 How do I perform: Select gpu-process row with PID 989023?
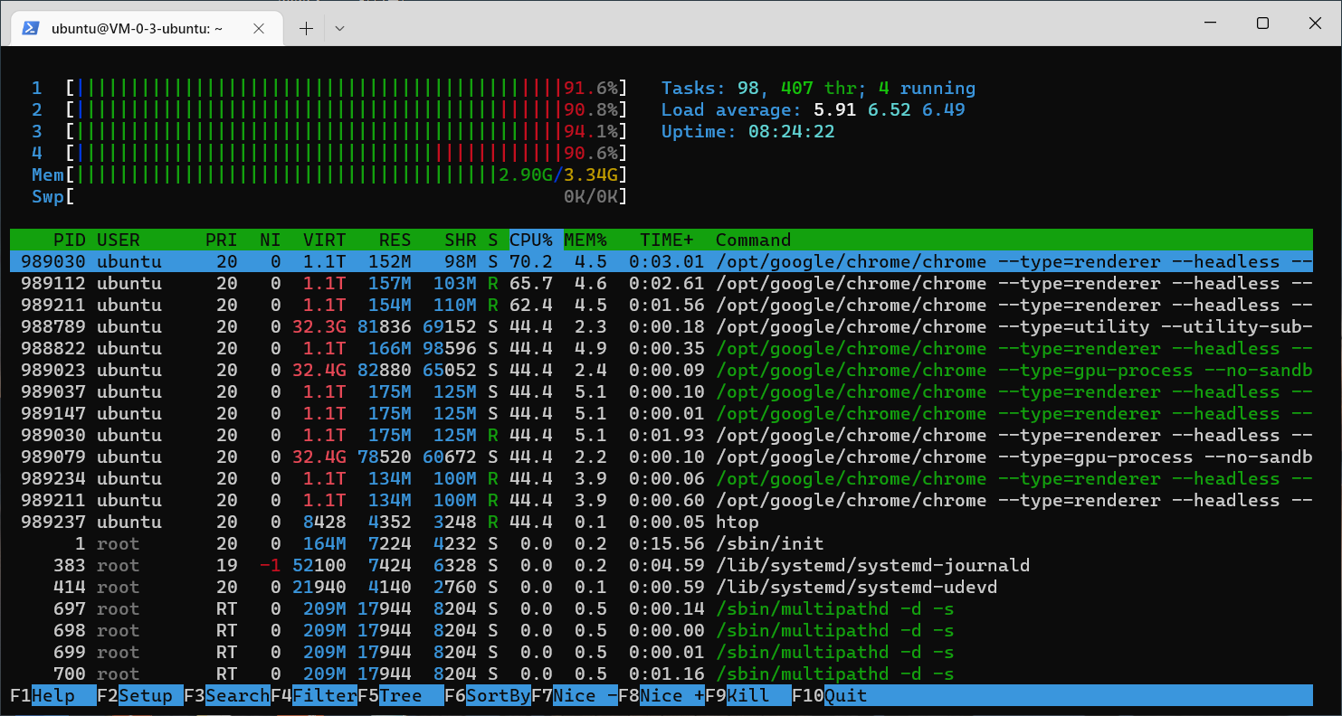661,370
